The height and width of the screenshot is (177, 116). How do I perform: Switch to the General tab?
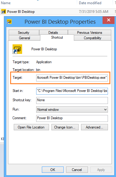pos(25,38)
